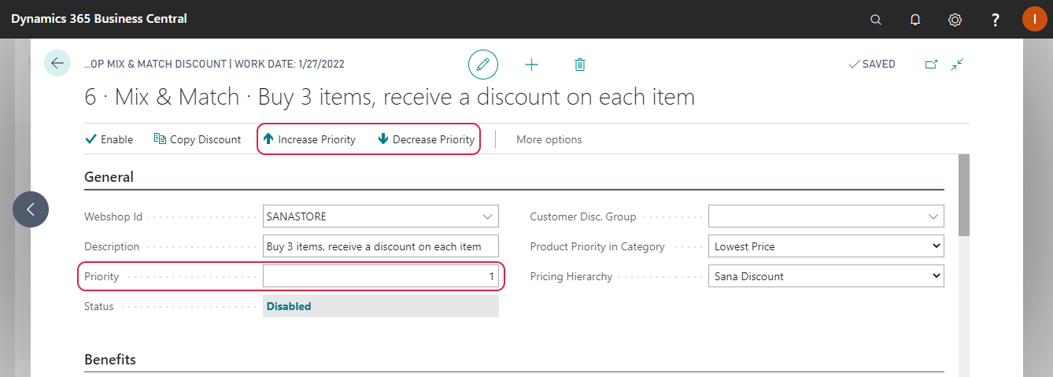
Task: Delete record with trash icon
Action: click(580, 65)
